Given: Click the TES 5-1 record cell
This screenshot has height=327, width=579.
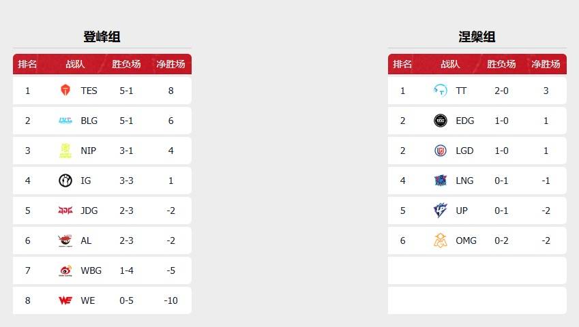Looking at the screenshot, I should [x=126, y=91].
